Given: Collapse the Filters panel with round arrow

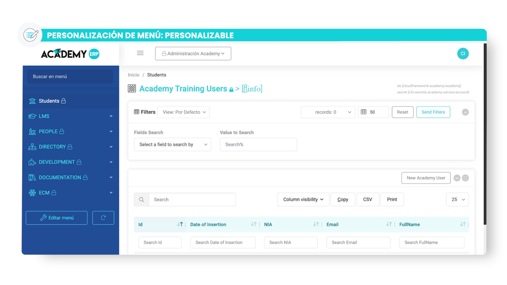Looking at the screenshot, I should (x=465, y=112).
